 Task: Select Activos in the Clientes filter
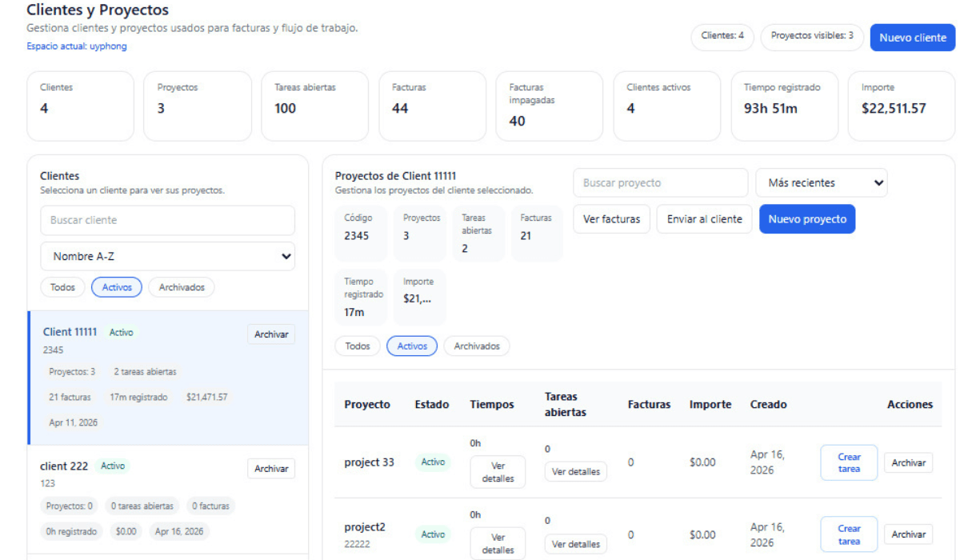(117, 287)
